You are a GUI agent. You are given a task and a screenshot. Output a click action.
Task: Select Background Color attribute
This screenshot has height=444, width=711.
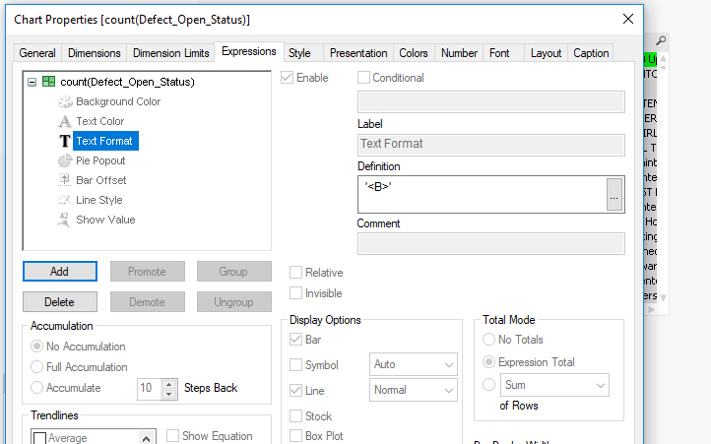click(x=118, y=101)
